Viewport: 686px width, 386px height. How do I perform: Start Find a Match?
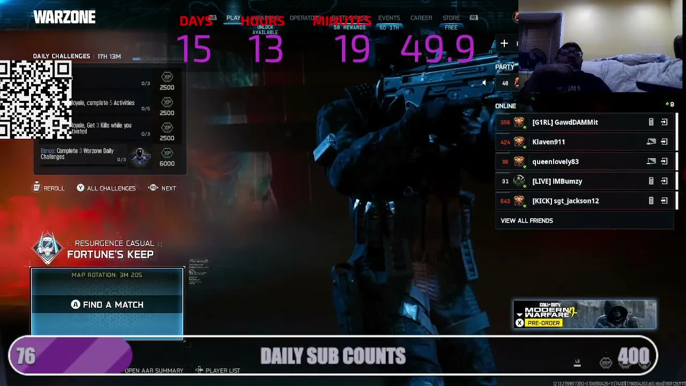point(107,305)
